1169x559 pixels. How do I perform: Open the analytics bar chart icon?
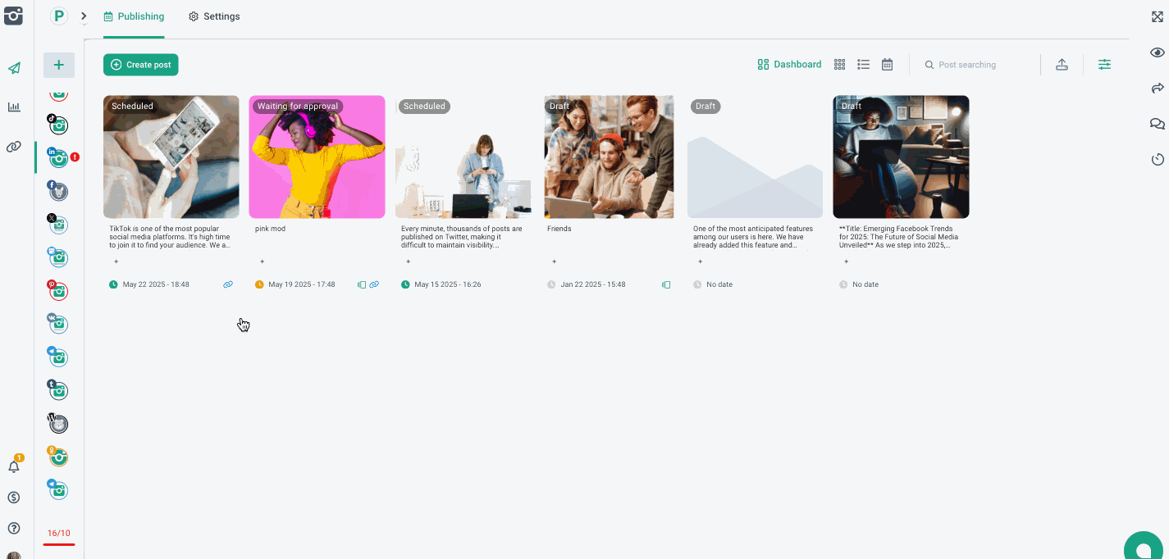(x=14, y=107)
